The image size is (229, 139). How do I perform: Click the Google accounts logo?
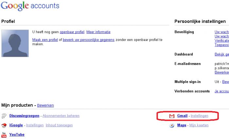[30, 6]
